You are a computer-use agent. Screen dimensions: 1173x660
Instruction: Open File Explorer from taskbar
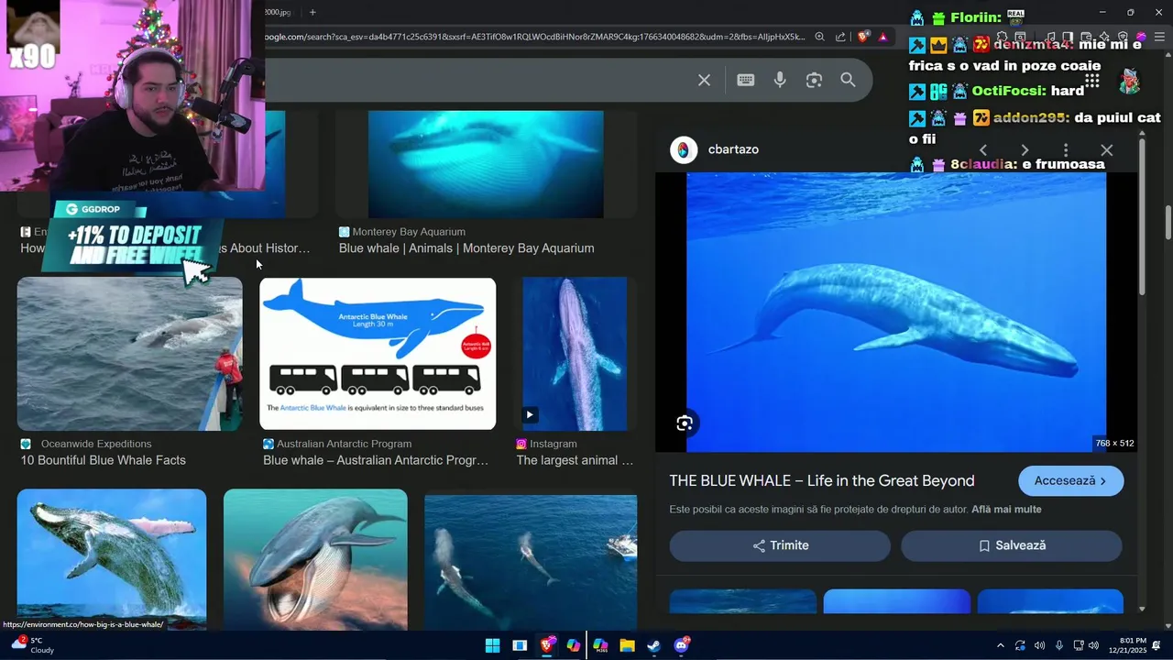point(627,645)
